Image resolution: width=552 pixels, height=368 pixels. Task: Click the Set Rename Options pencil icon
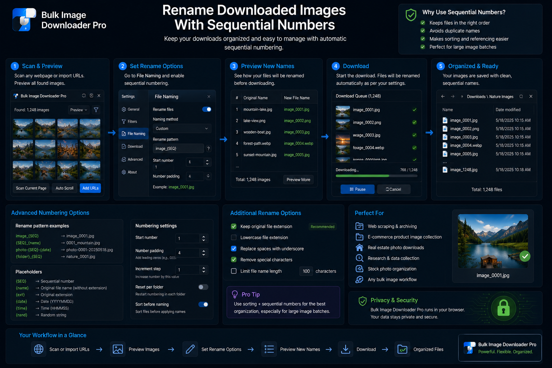point(190,349)
